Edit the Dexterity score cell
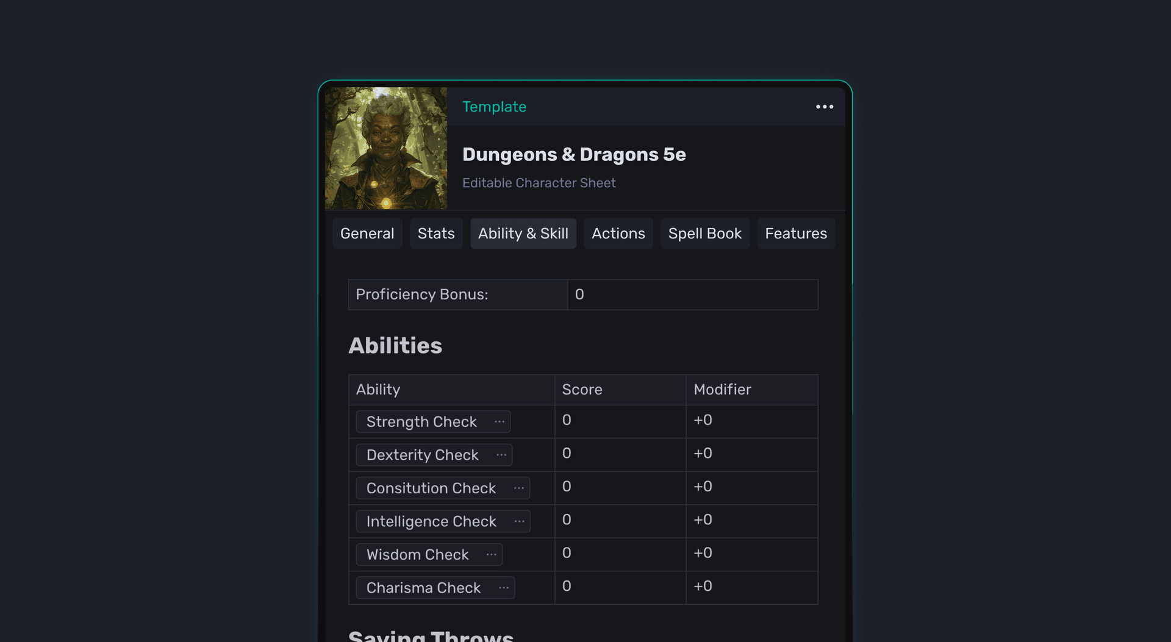This screenshot has width=1171, height=642. [x=620, y=455]
